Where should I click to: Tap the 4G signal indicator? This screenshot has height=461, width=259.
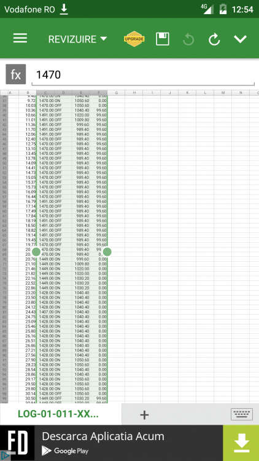click(207, 9)
